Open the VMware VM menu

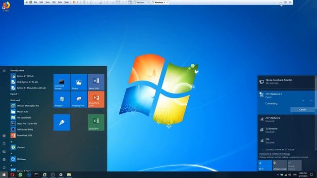pyautogui.click(x=54, y=2)
